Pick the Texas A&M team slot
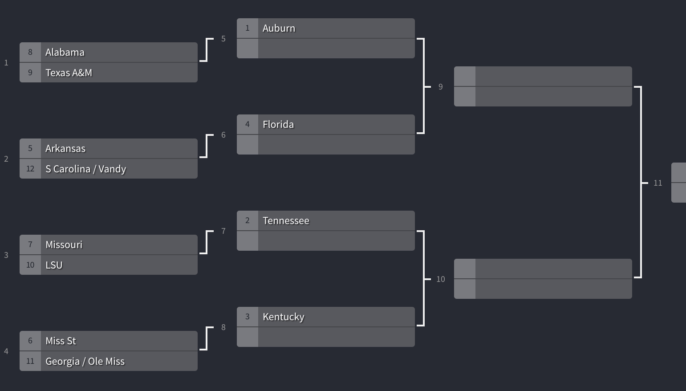 pos(109,73)
